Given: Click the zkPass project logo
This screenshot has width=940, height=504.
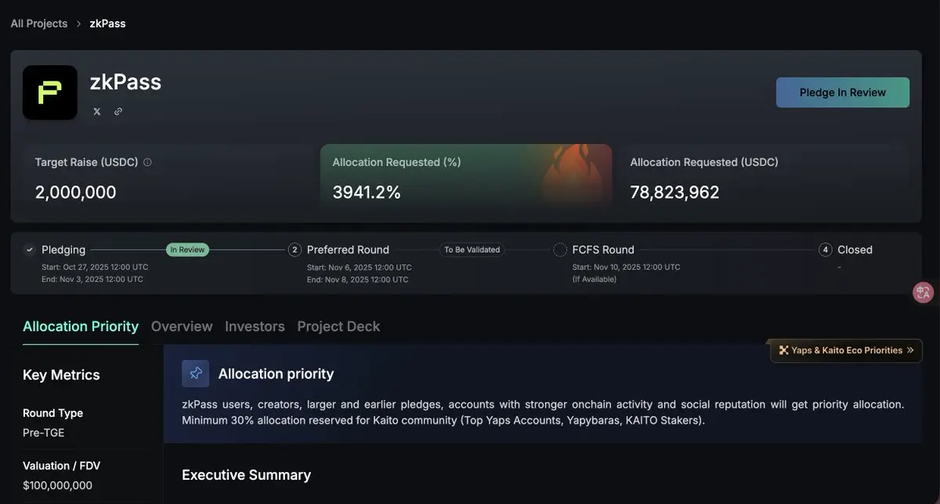Looking at the screenshot, I should [50, 92].
